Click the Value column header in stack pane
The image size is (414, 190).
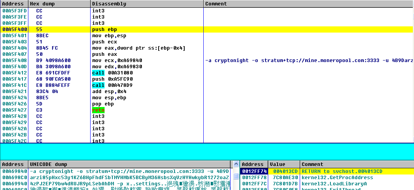point(278,164)
